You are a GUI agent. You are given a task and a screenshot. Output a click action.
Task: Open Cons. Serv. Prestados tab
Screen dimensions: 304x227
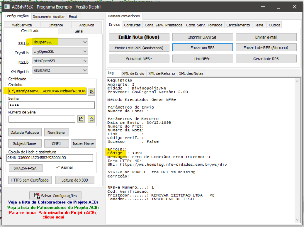coord(163,25)
